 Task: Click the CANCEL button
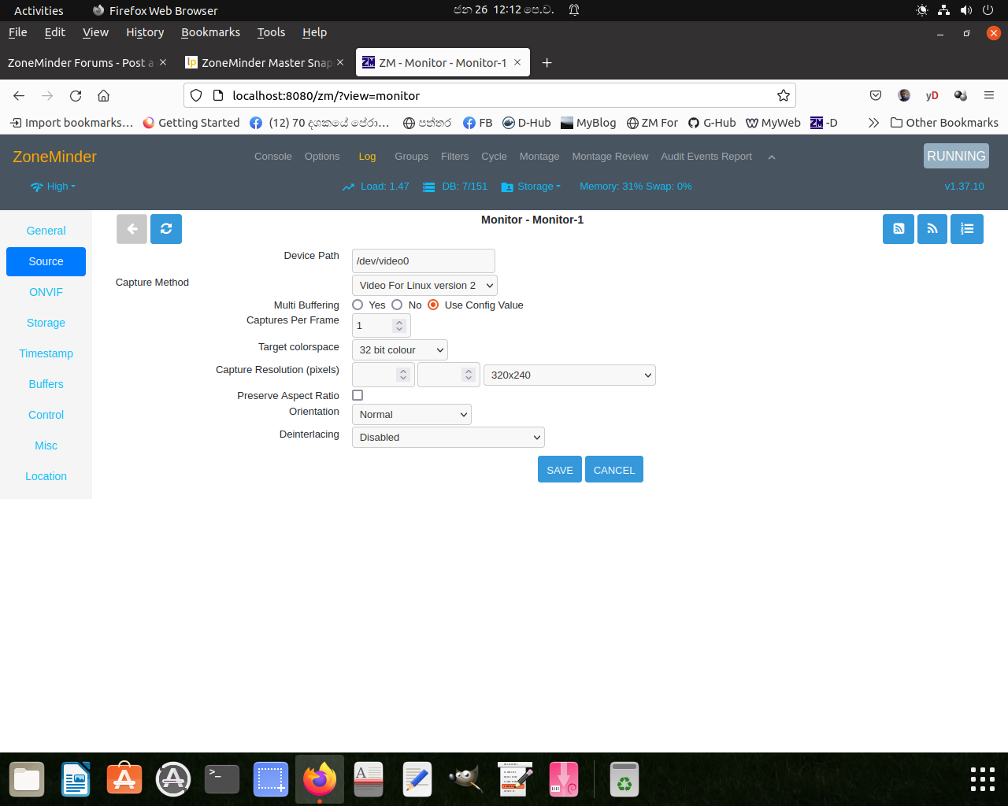click(614, 469)
